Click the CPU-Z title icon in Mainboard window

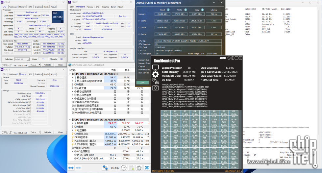[x=70, y=2]
